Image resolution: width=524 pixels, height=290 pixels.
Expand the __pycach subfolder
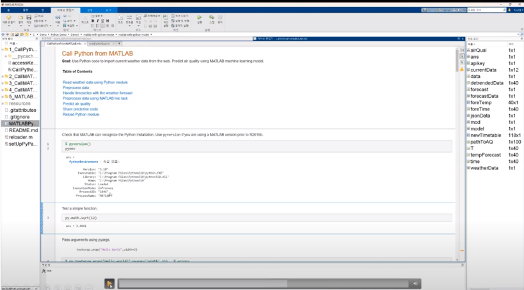coord(6,56)
